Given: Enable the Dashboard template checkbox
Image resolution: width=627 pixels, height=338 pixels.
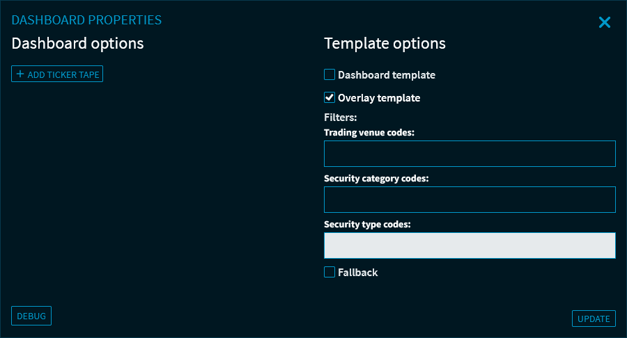Looking at the screenshot, I should 330,74.
